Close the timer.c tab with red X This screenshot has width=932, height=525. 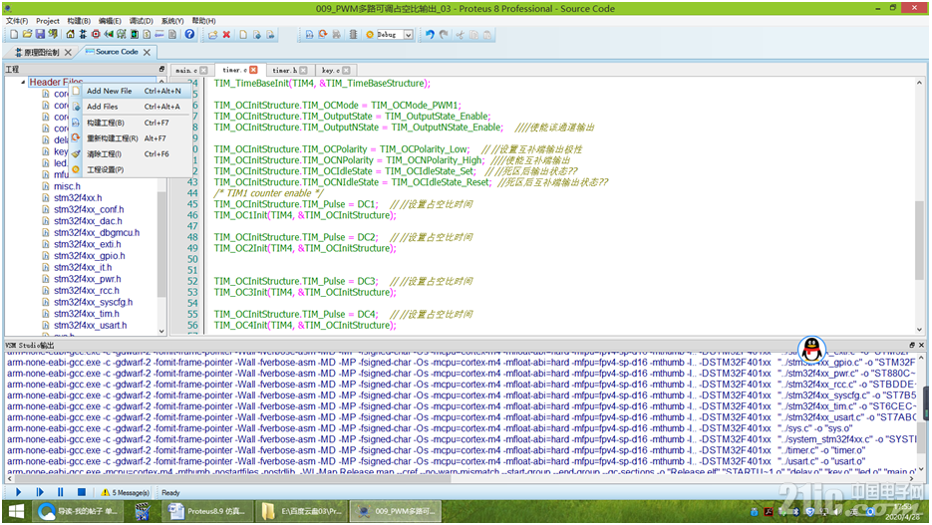click(254, 70)
